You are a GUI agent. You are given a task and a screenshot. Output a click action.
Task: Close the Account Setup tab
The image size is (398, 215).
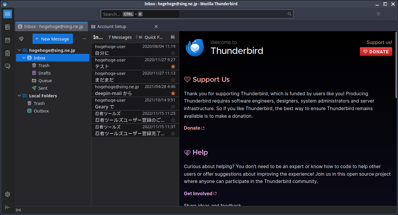pyautogui.click(x=156, y=27)
